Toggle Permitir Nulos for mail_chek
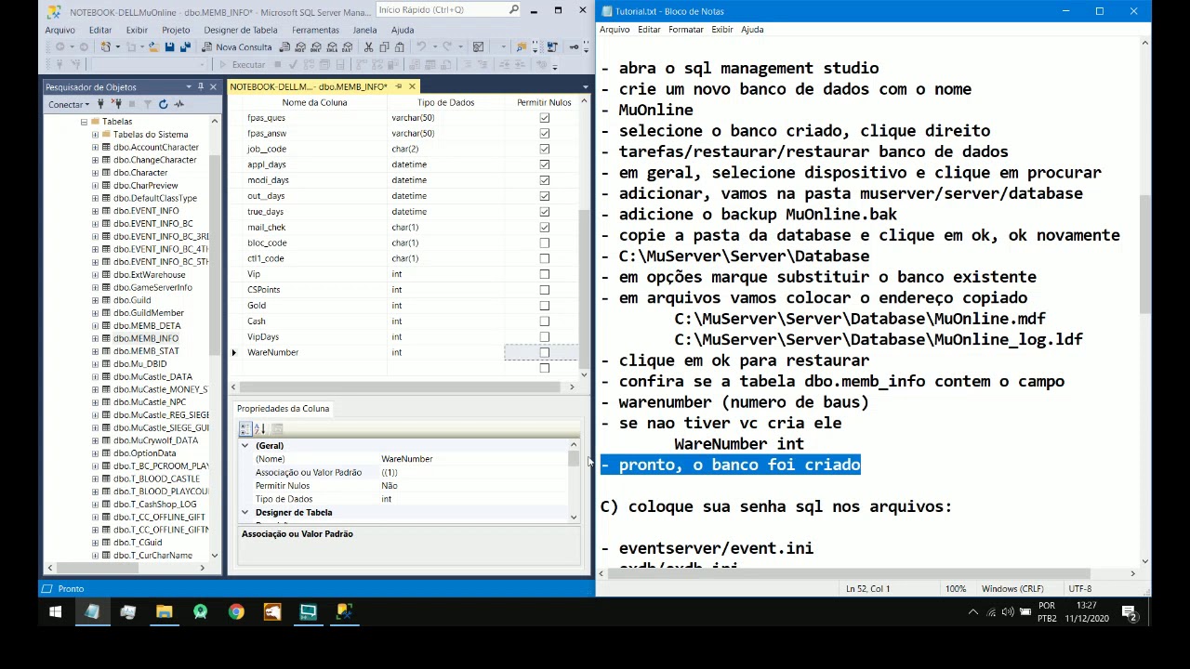This screenshot has height=669, width=1190. click(x=545, y=227)
